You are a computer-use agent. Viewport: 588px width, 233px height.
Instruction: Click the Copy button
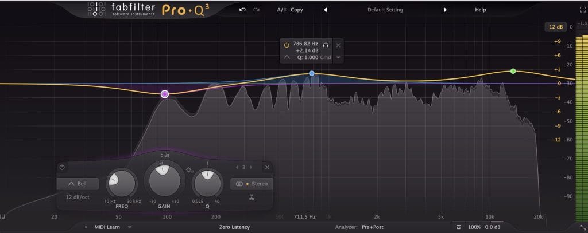(297, 10)
